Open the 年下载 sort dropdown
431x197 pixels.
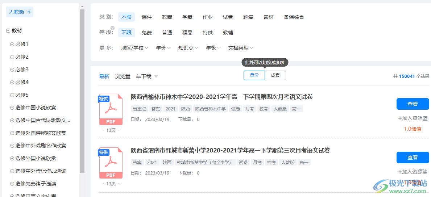click(x=147, y=76)
